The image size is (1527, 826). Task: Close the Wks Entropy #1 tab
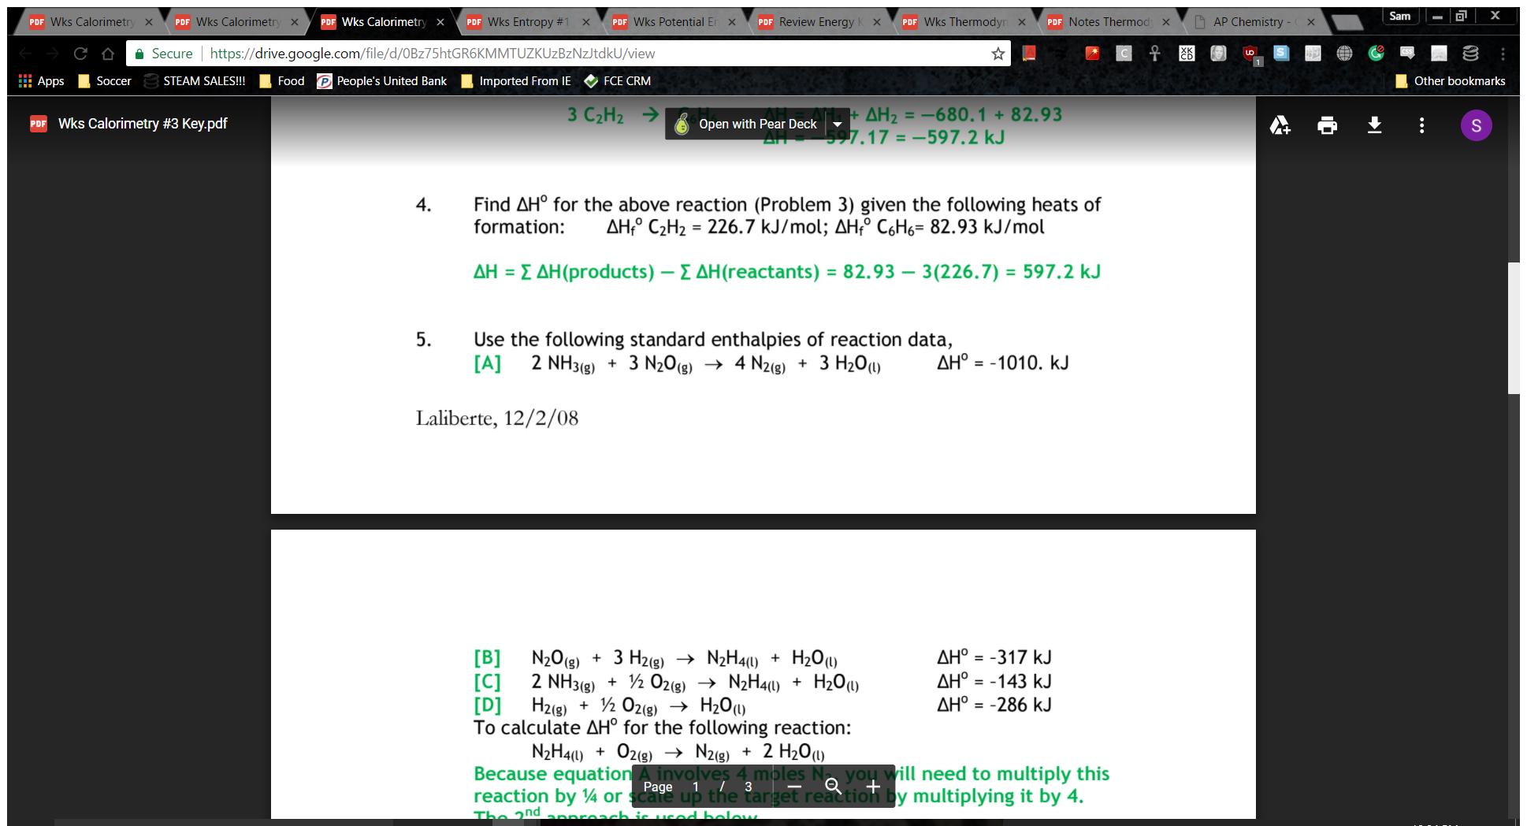(x=585, y=22)
